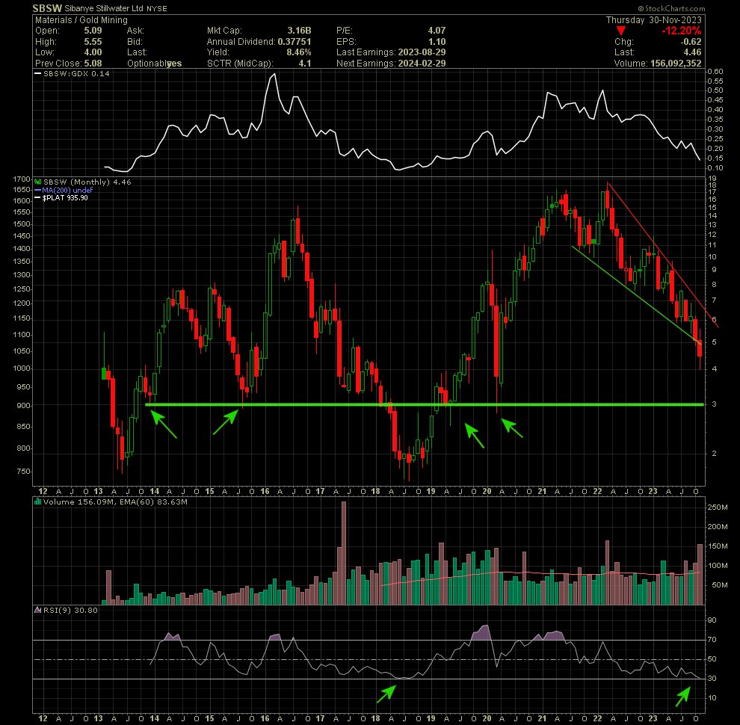Click the MA(200) undef legend entry
The width and height of the screenshot is (740, 725).
67,190
